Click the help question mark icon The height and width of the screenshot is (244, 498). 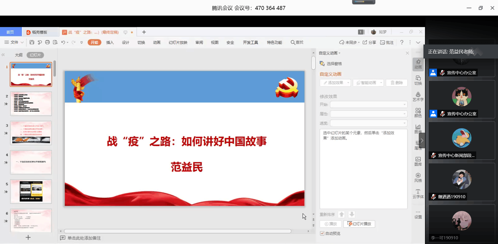click(402, 42)
